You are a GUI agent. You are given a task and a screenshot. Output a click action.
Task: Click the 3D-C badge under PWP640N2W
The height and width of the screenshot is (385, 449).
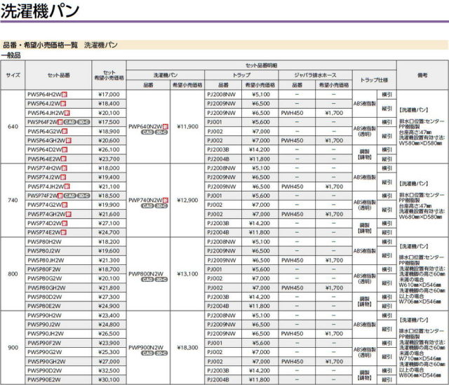pos(161,133)
